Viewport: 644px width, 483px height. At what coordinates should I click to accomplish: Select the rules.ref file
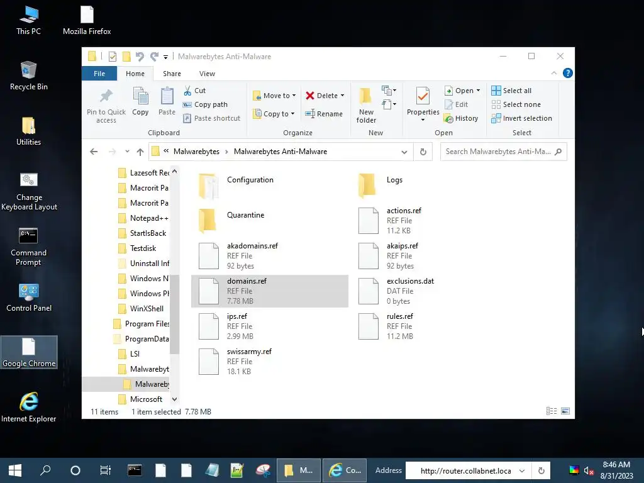pyautogui.click(x=429, y=326)
